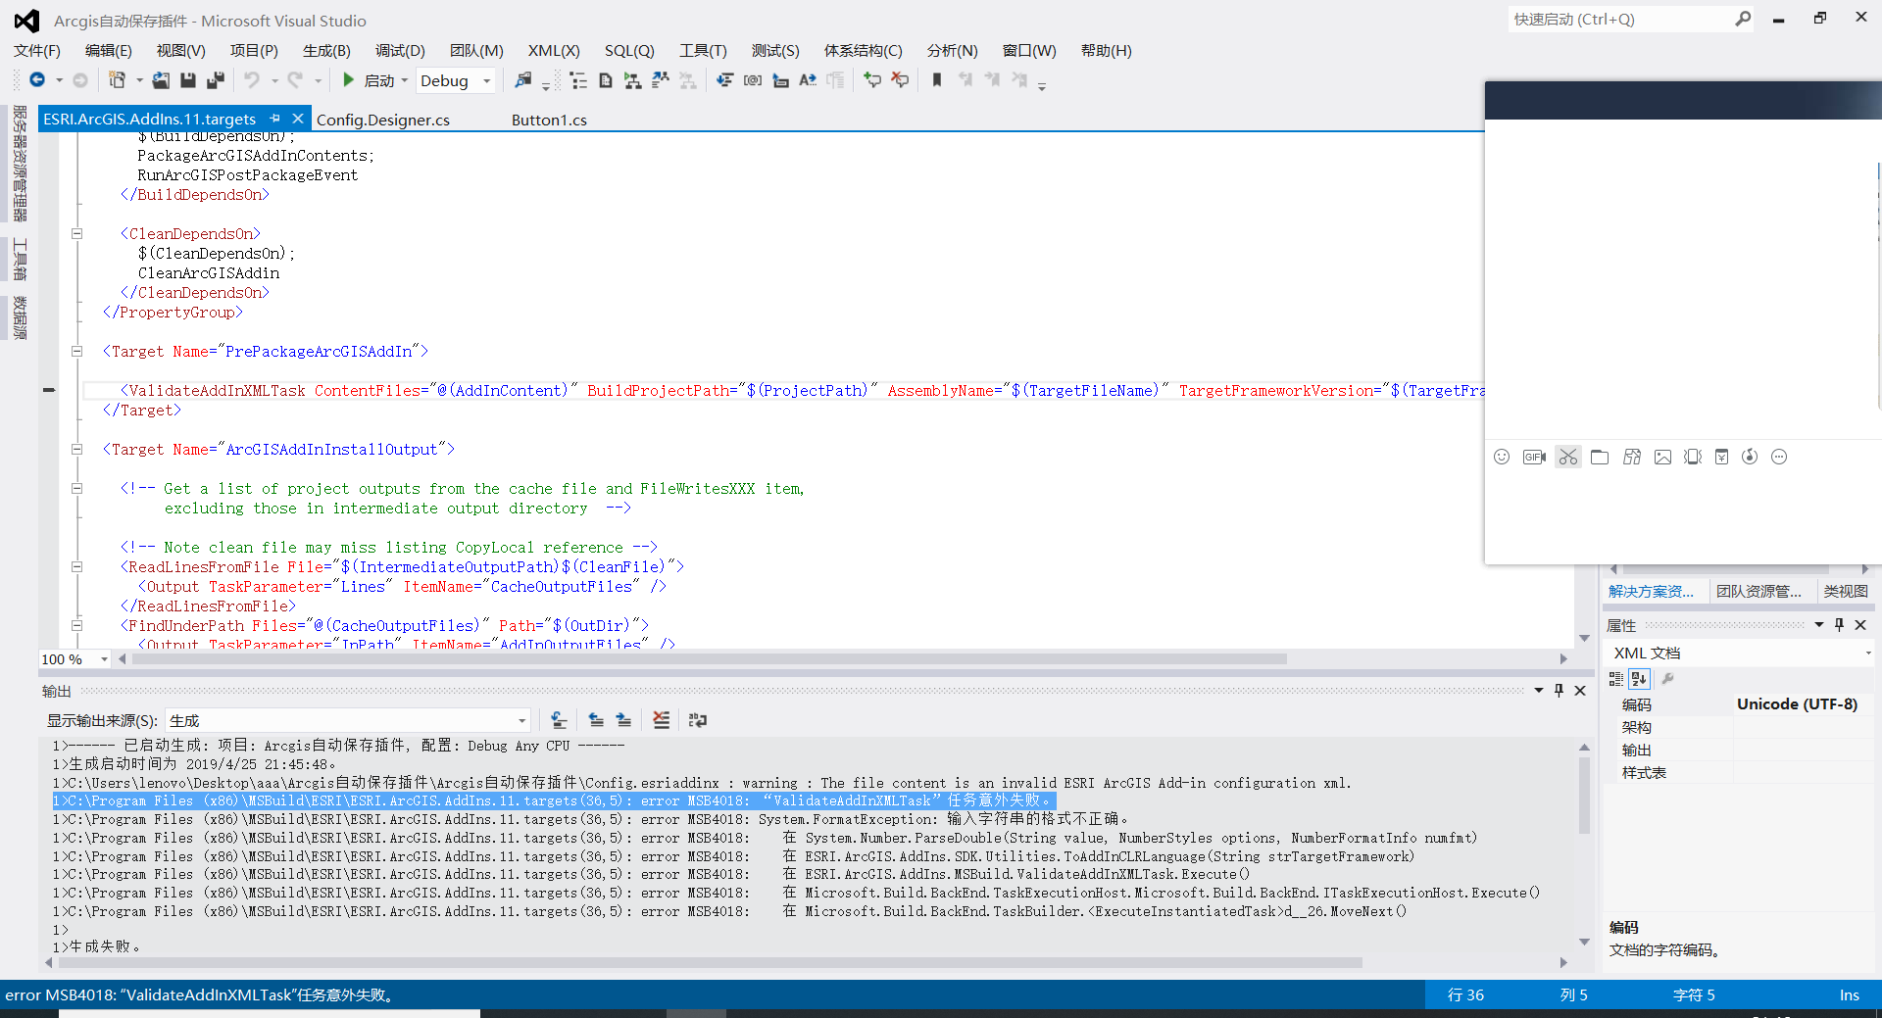Click the folder icon in chat popup

point(1600,457)
